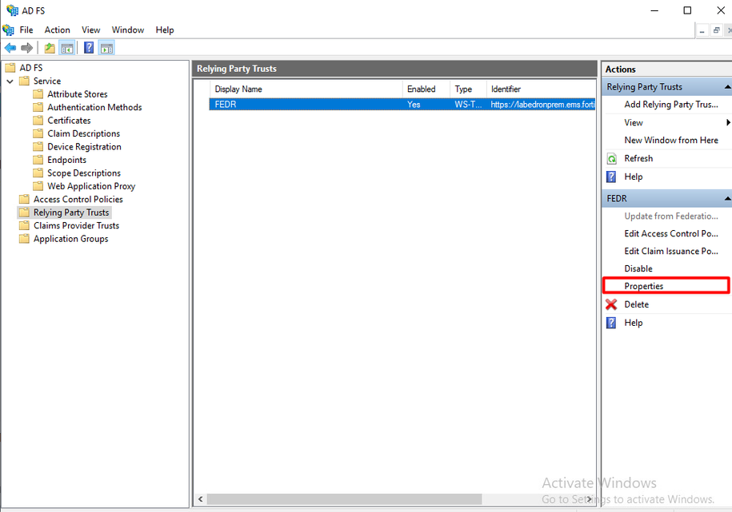Click the AD FS icon in the menu bar

coord(8,30)
